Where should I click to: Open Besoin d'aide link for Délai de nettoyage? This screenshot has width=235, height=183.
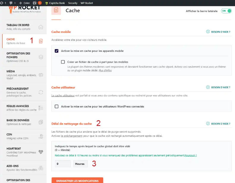tap(221, 124)
